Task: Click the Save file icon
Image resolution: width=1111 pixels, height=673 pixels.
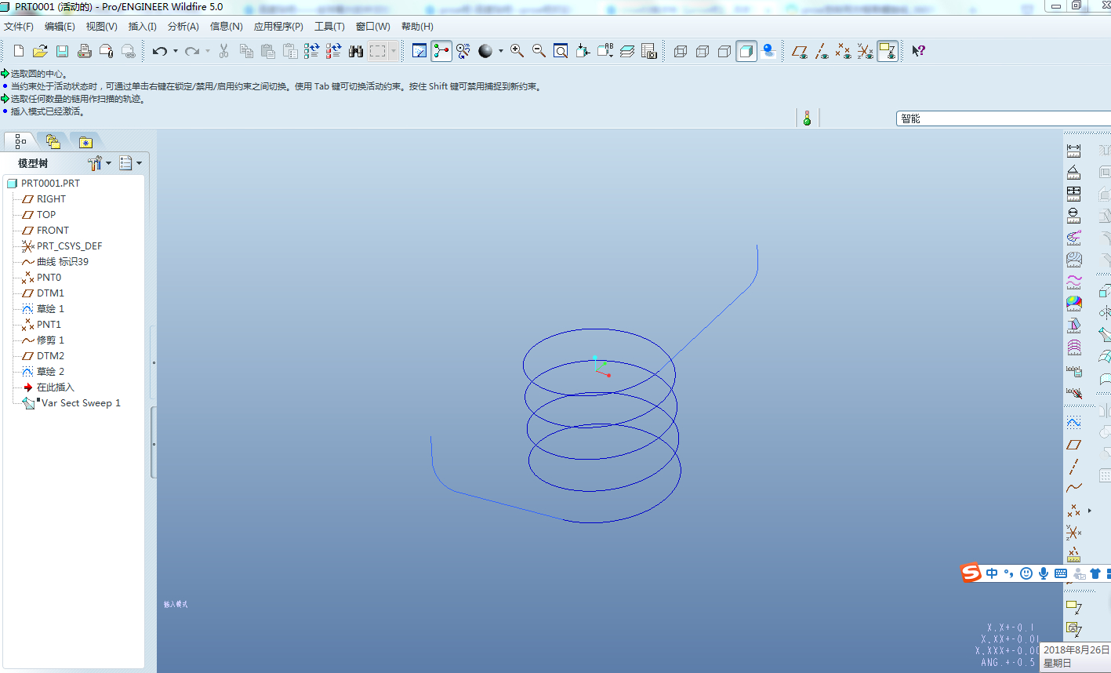Action: pos(62,51)
